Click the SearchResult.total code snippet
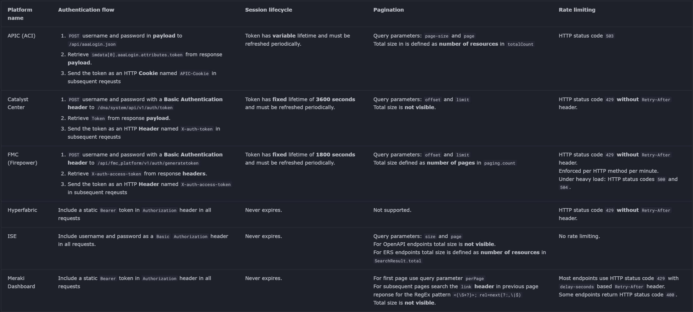This screenshot has width=693, height=312. [x=398, y=261]
